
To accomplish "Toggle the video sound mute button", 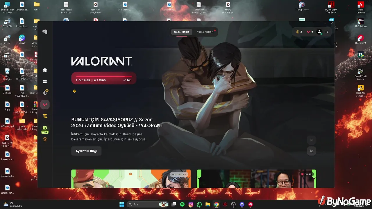I will click(312, 140).
